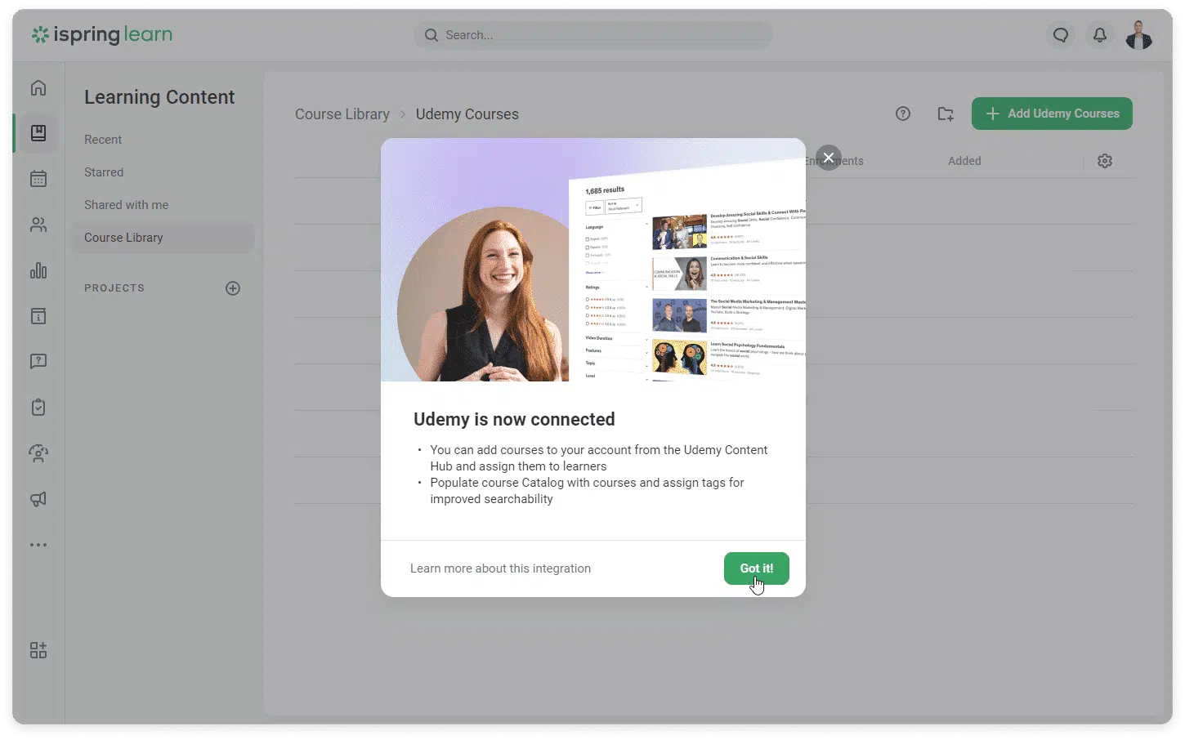Click the Search field
Viewport: 1185px width, 740px height.
point(593,35)
